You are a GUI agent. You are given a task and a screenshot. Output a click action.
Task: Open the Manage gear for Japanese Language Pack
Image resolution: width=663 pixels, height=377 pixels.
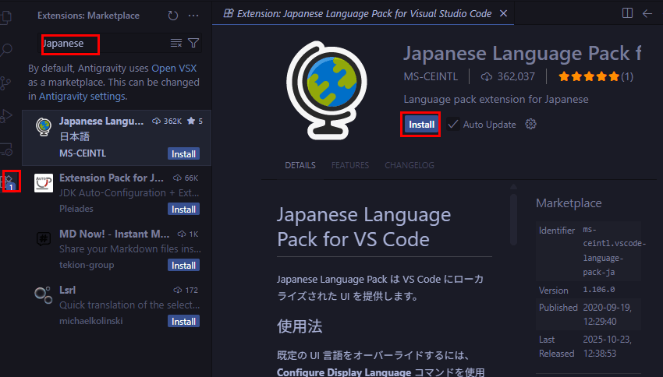point(531,125)
